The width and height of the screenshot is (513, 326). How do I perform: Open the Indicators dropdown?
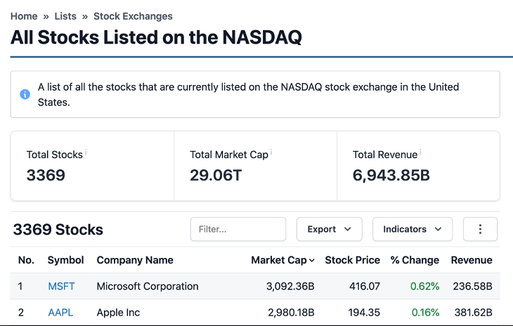(413, 229)
